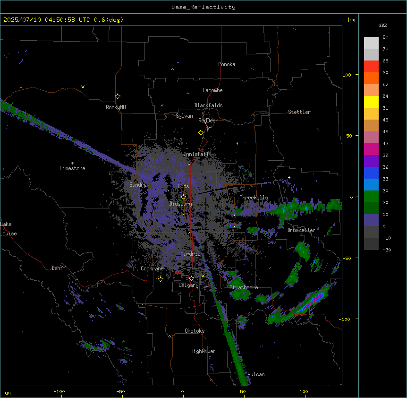
Task: Click the yellow diamond marker above Calgary label
Action: point(191,278)
